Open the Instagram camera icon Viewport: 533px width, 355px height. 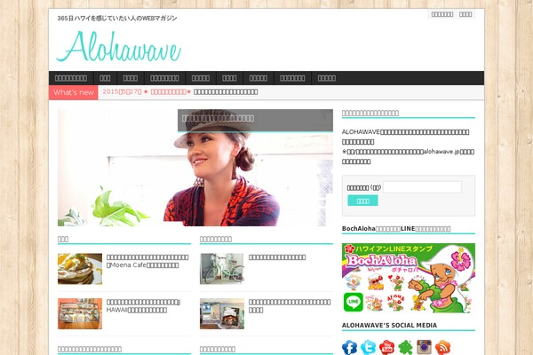click(x=425, y=347)
